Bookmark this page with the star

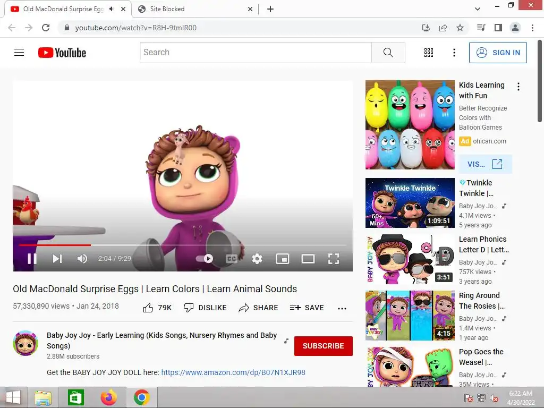click(x=460, y=28)
